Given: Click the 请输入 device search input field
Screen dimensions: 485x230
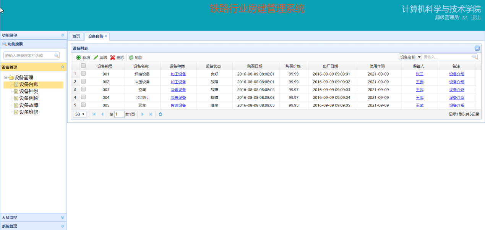Looking at the screenshot, I should pyautogui.click(x=446, y=57).
